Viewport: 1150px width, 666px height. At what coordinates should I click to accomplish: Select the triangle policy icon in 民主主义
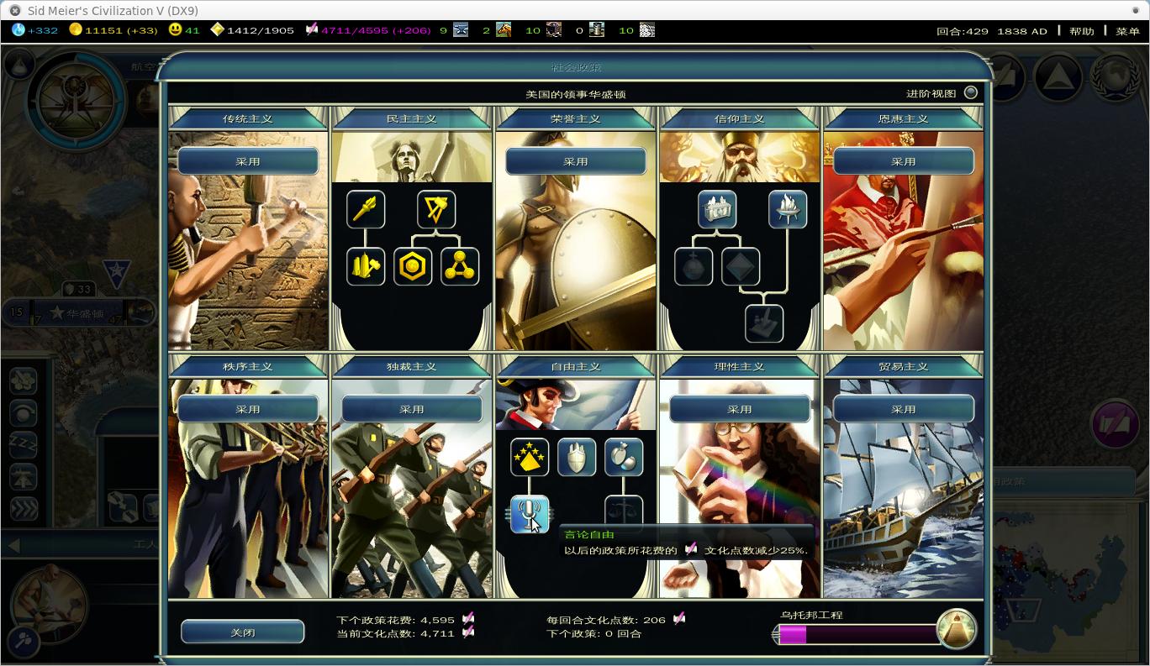click(x=436, y=209)
